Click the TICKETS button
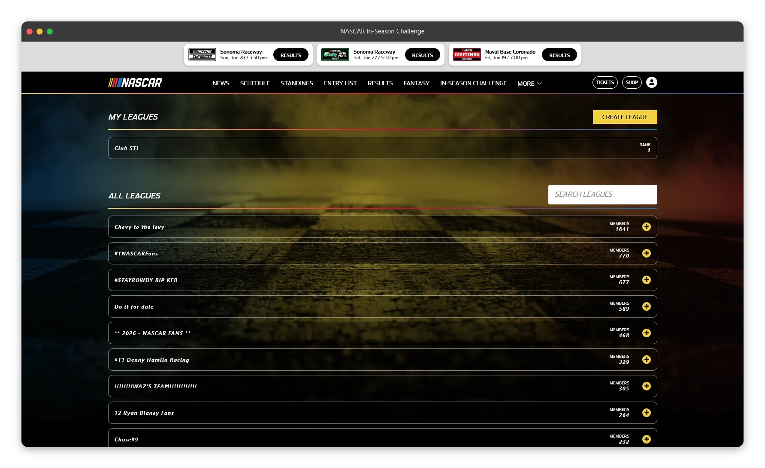Viewport: 765px width, 468px height. [x=605, y=82]
